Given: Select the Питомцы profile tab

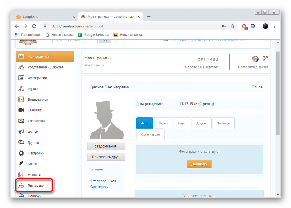Looking at the screenshot, I should point(223,123).
